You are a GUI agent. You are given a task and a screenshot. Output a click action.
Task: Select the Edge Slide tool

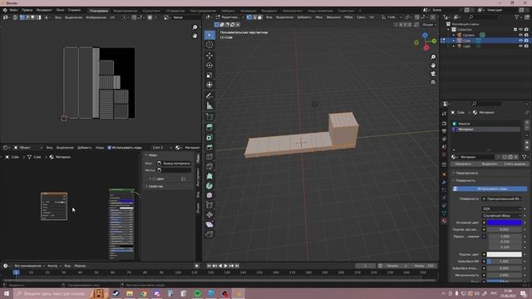(x=209, y=205)
